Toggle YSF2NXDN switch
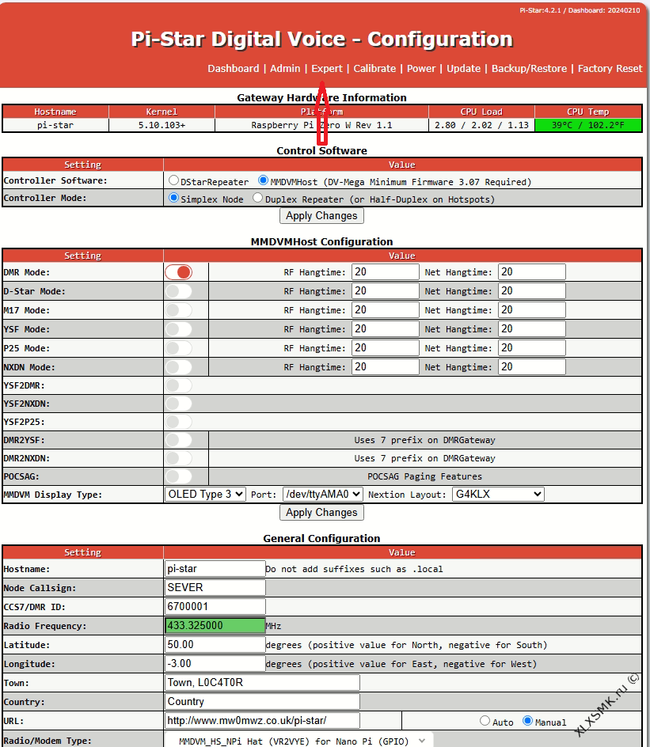 tap(179, 404)
